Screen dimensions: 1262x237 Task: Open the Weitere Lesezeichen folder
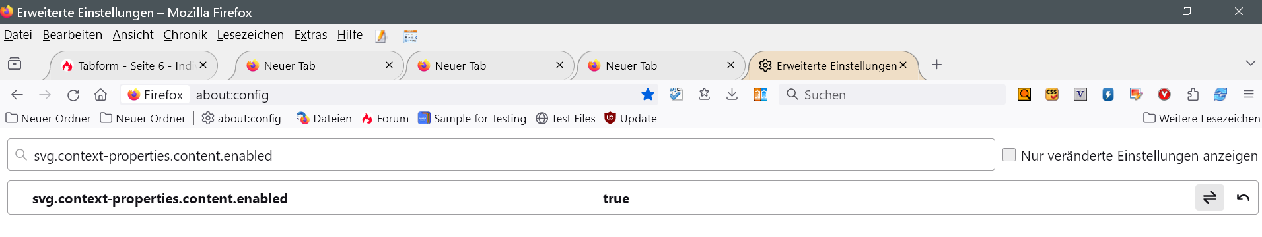coord(1201,118)
